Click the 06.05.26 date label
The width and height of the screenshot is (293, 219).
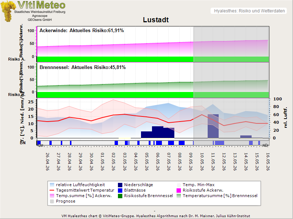(x=158, y=162)
